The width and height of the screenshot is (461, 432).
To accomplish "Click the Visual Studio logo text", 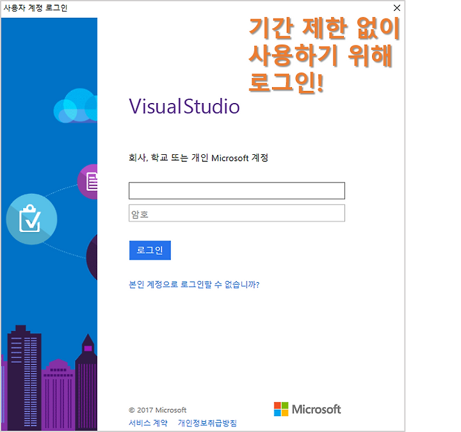I will point(184,106).
